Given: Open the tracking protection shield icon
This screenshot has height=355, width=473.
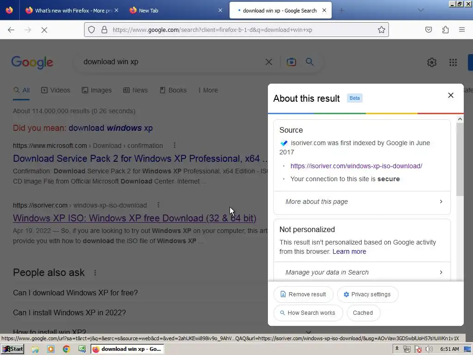Looking at the screenshot, I should [x=91, y=30].
